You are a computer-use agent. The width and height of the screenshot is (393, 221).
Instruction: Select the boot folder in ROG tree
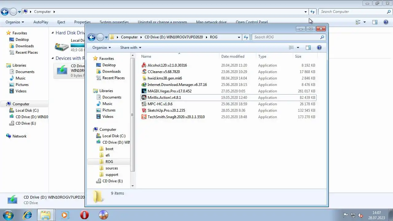109,149
